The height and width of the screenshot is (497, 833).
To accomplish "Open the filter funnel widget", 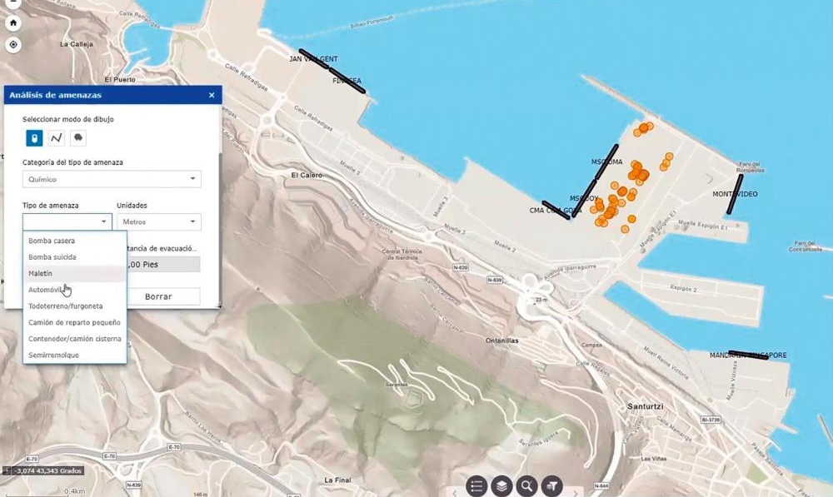I will point(551,485).
